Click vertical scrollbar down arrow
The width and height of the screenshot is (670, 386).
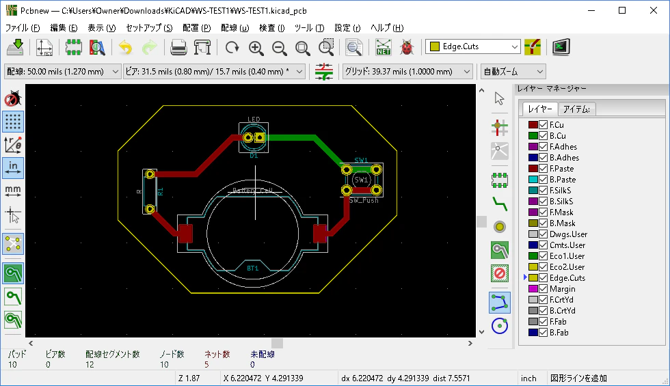tap(481, 332)
